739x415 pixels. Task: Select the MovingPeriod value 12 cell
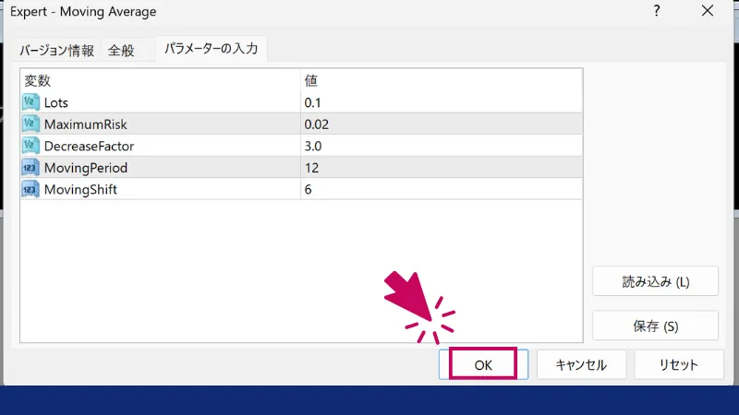tap(442, 168)
